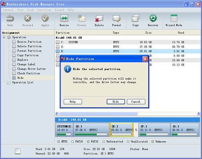The image size is (202, 159).
Task: Click the Copy partition icon
Action: 136,18
